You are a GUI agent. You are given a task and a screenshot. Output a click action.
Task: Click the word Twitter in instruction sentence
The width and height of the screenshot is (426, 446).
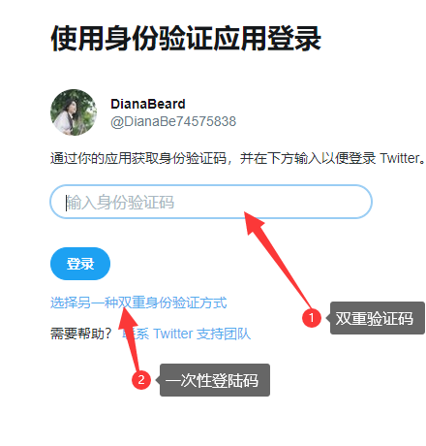pyautogui.click(x=400, y=158)
